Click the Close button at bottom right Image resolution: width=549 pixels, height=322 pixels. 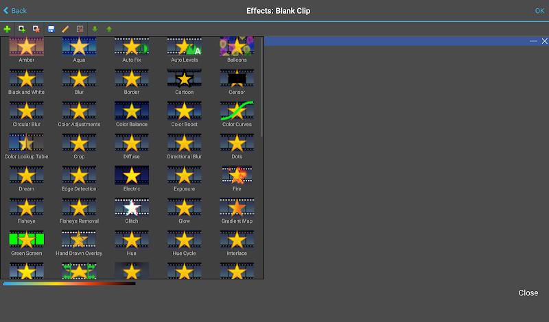click(x=528, y=293)
